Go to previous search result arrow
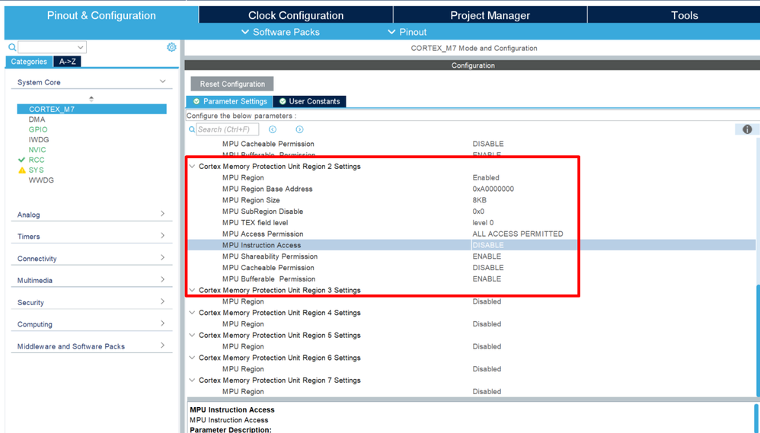This screenshot has height=433, width=760. tap(273, 129)
